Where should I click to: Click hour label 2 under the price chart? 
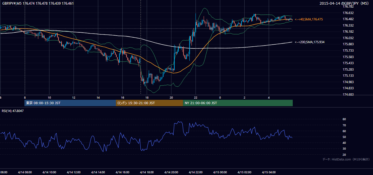click(245, 97)
